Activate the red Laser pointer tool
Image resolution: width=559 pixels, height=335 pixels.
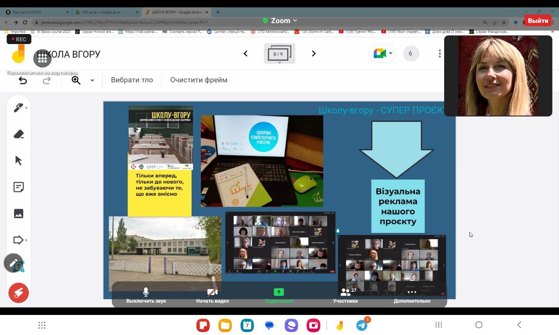pyautogui.click(x=18, y=293)
